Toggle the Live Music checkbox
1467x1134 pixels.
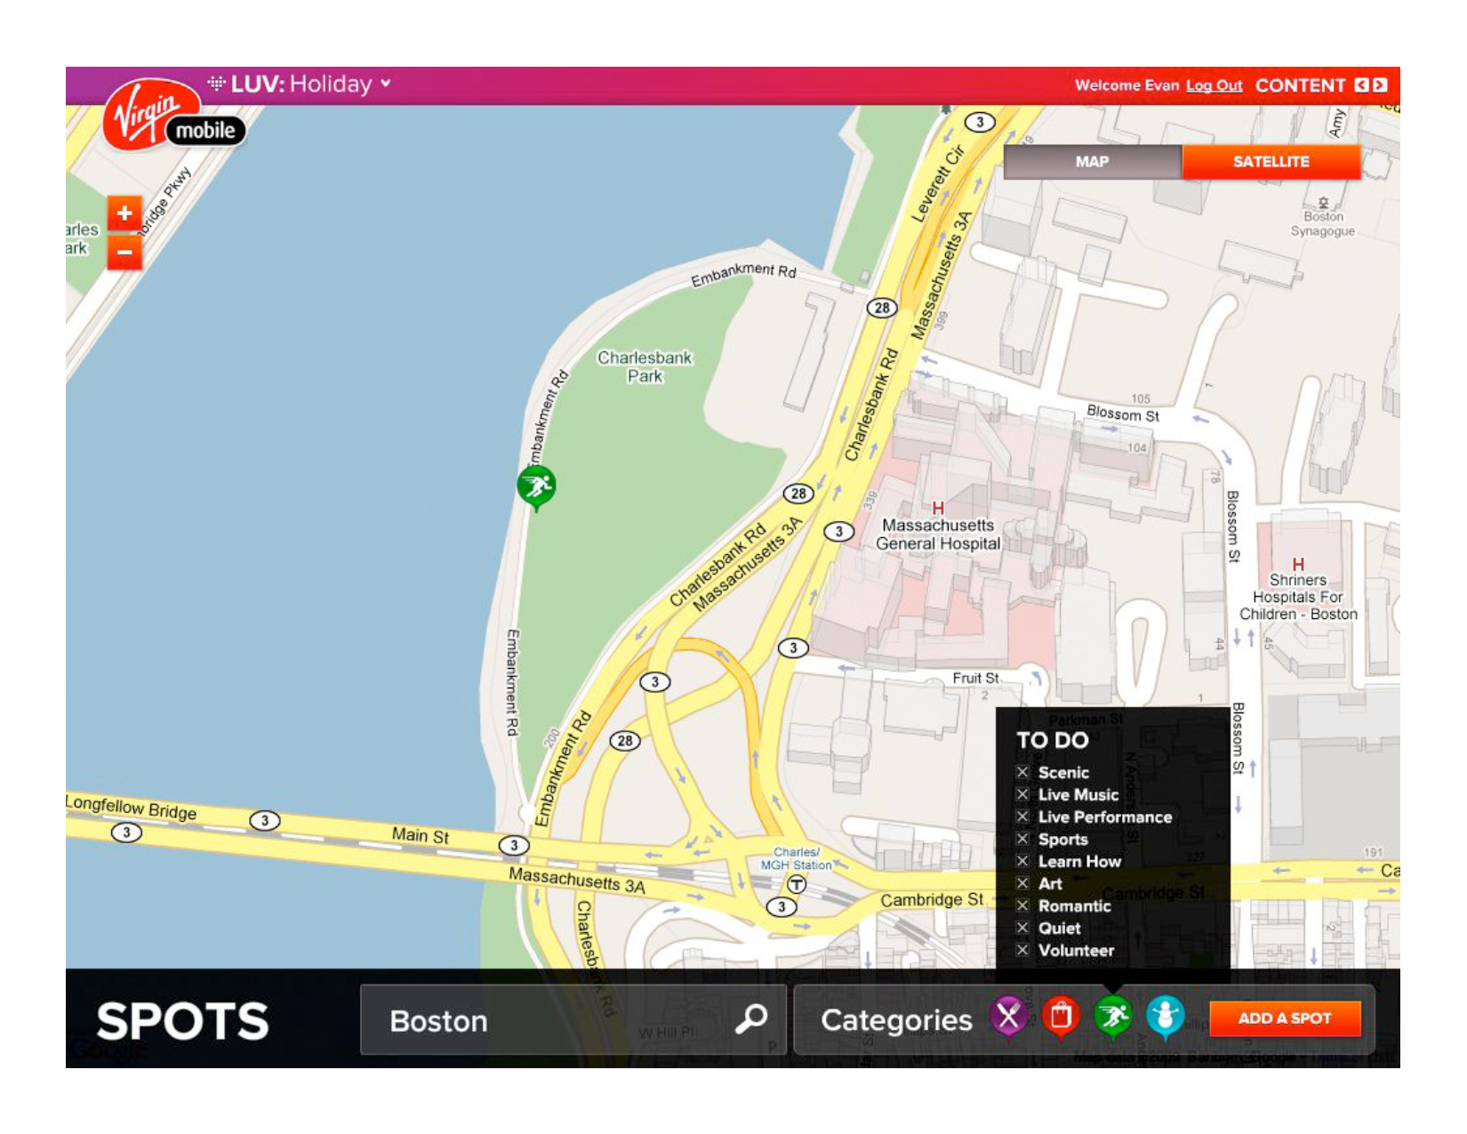click(1022, 794)
